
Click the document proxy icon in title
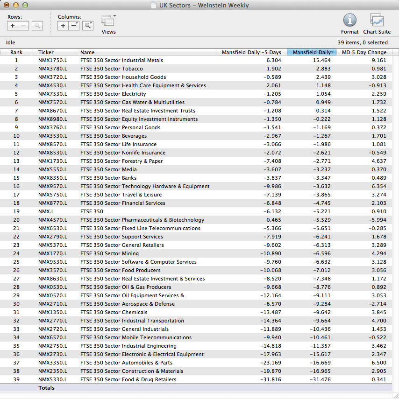click(154, 6)
